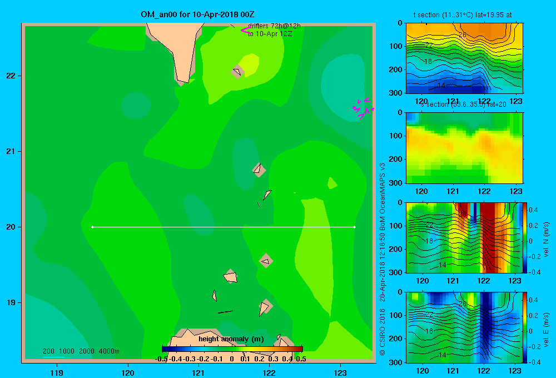Screen dimensions: 556x378
Task: Select the salinity section plot
Action: pos(464,148)
